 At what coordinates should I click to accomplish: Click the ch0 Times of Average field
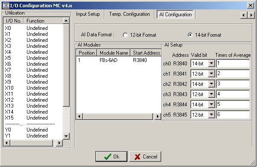[233, 63]
